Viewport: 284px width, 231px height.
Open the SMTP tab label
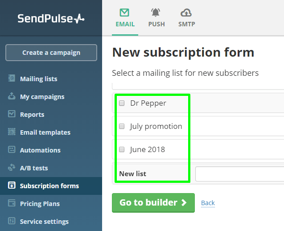[187, 24]
